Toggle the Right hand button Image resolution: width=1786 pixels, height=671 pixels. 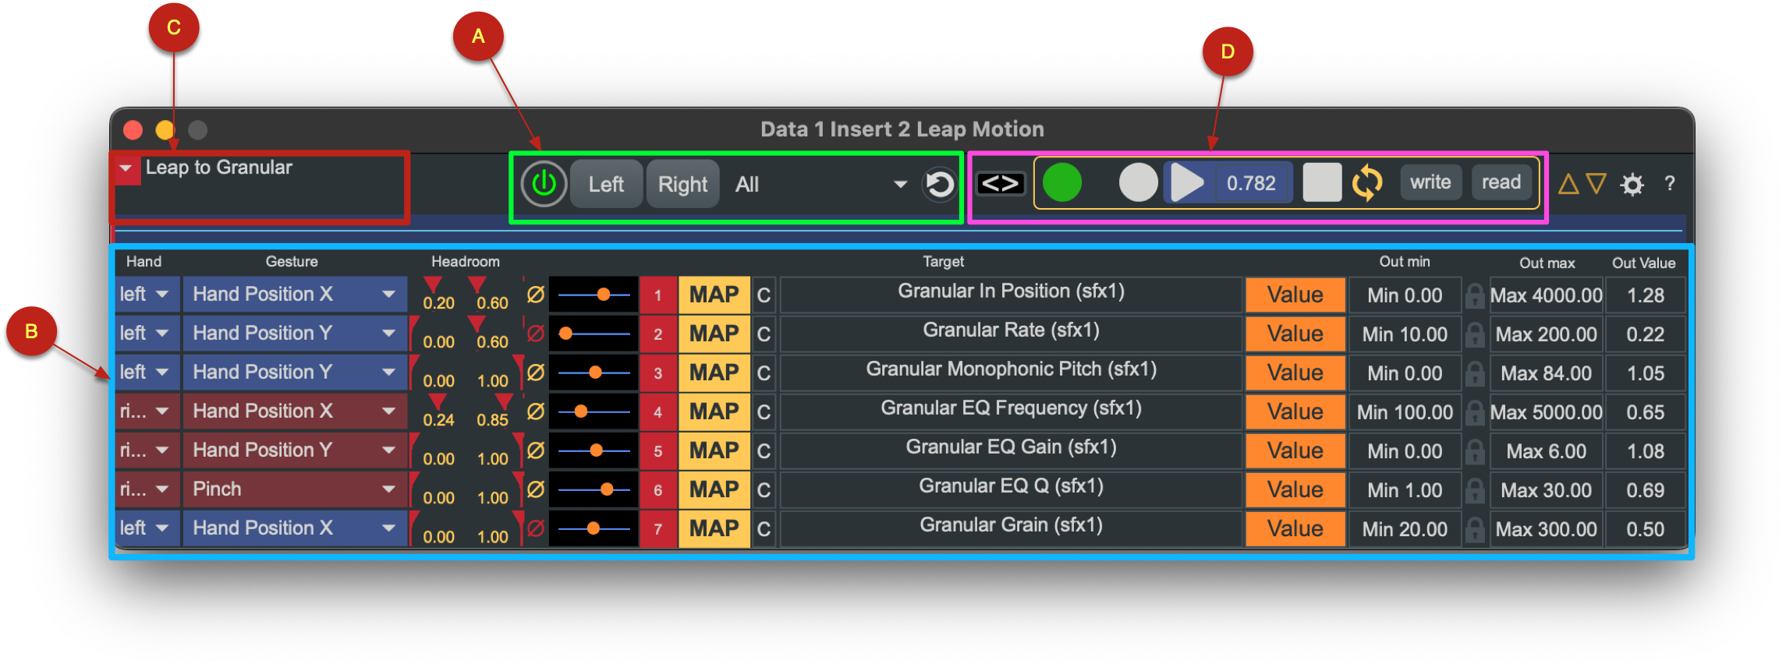tap(682, 184)
